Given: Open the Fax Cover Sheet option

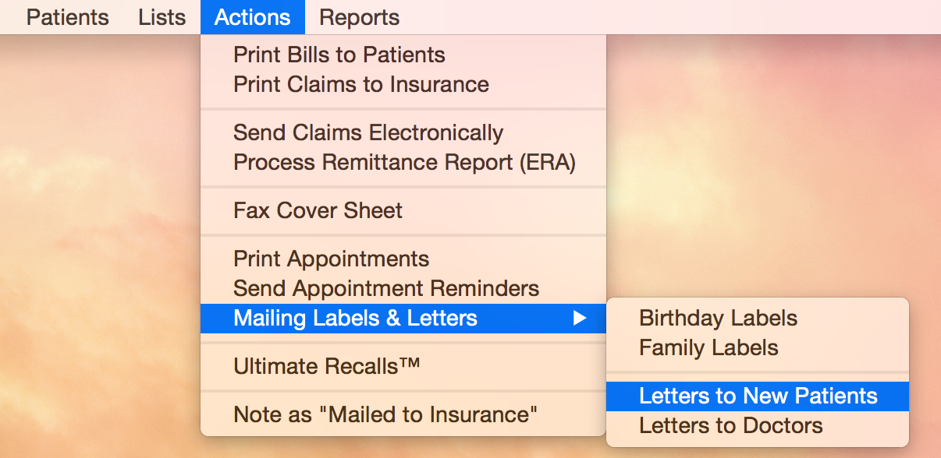Looking at the screenshot, I should [318, 210].
